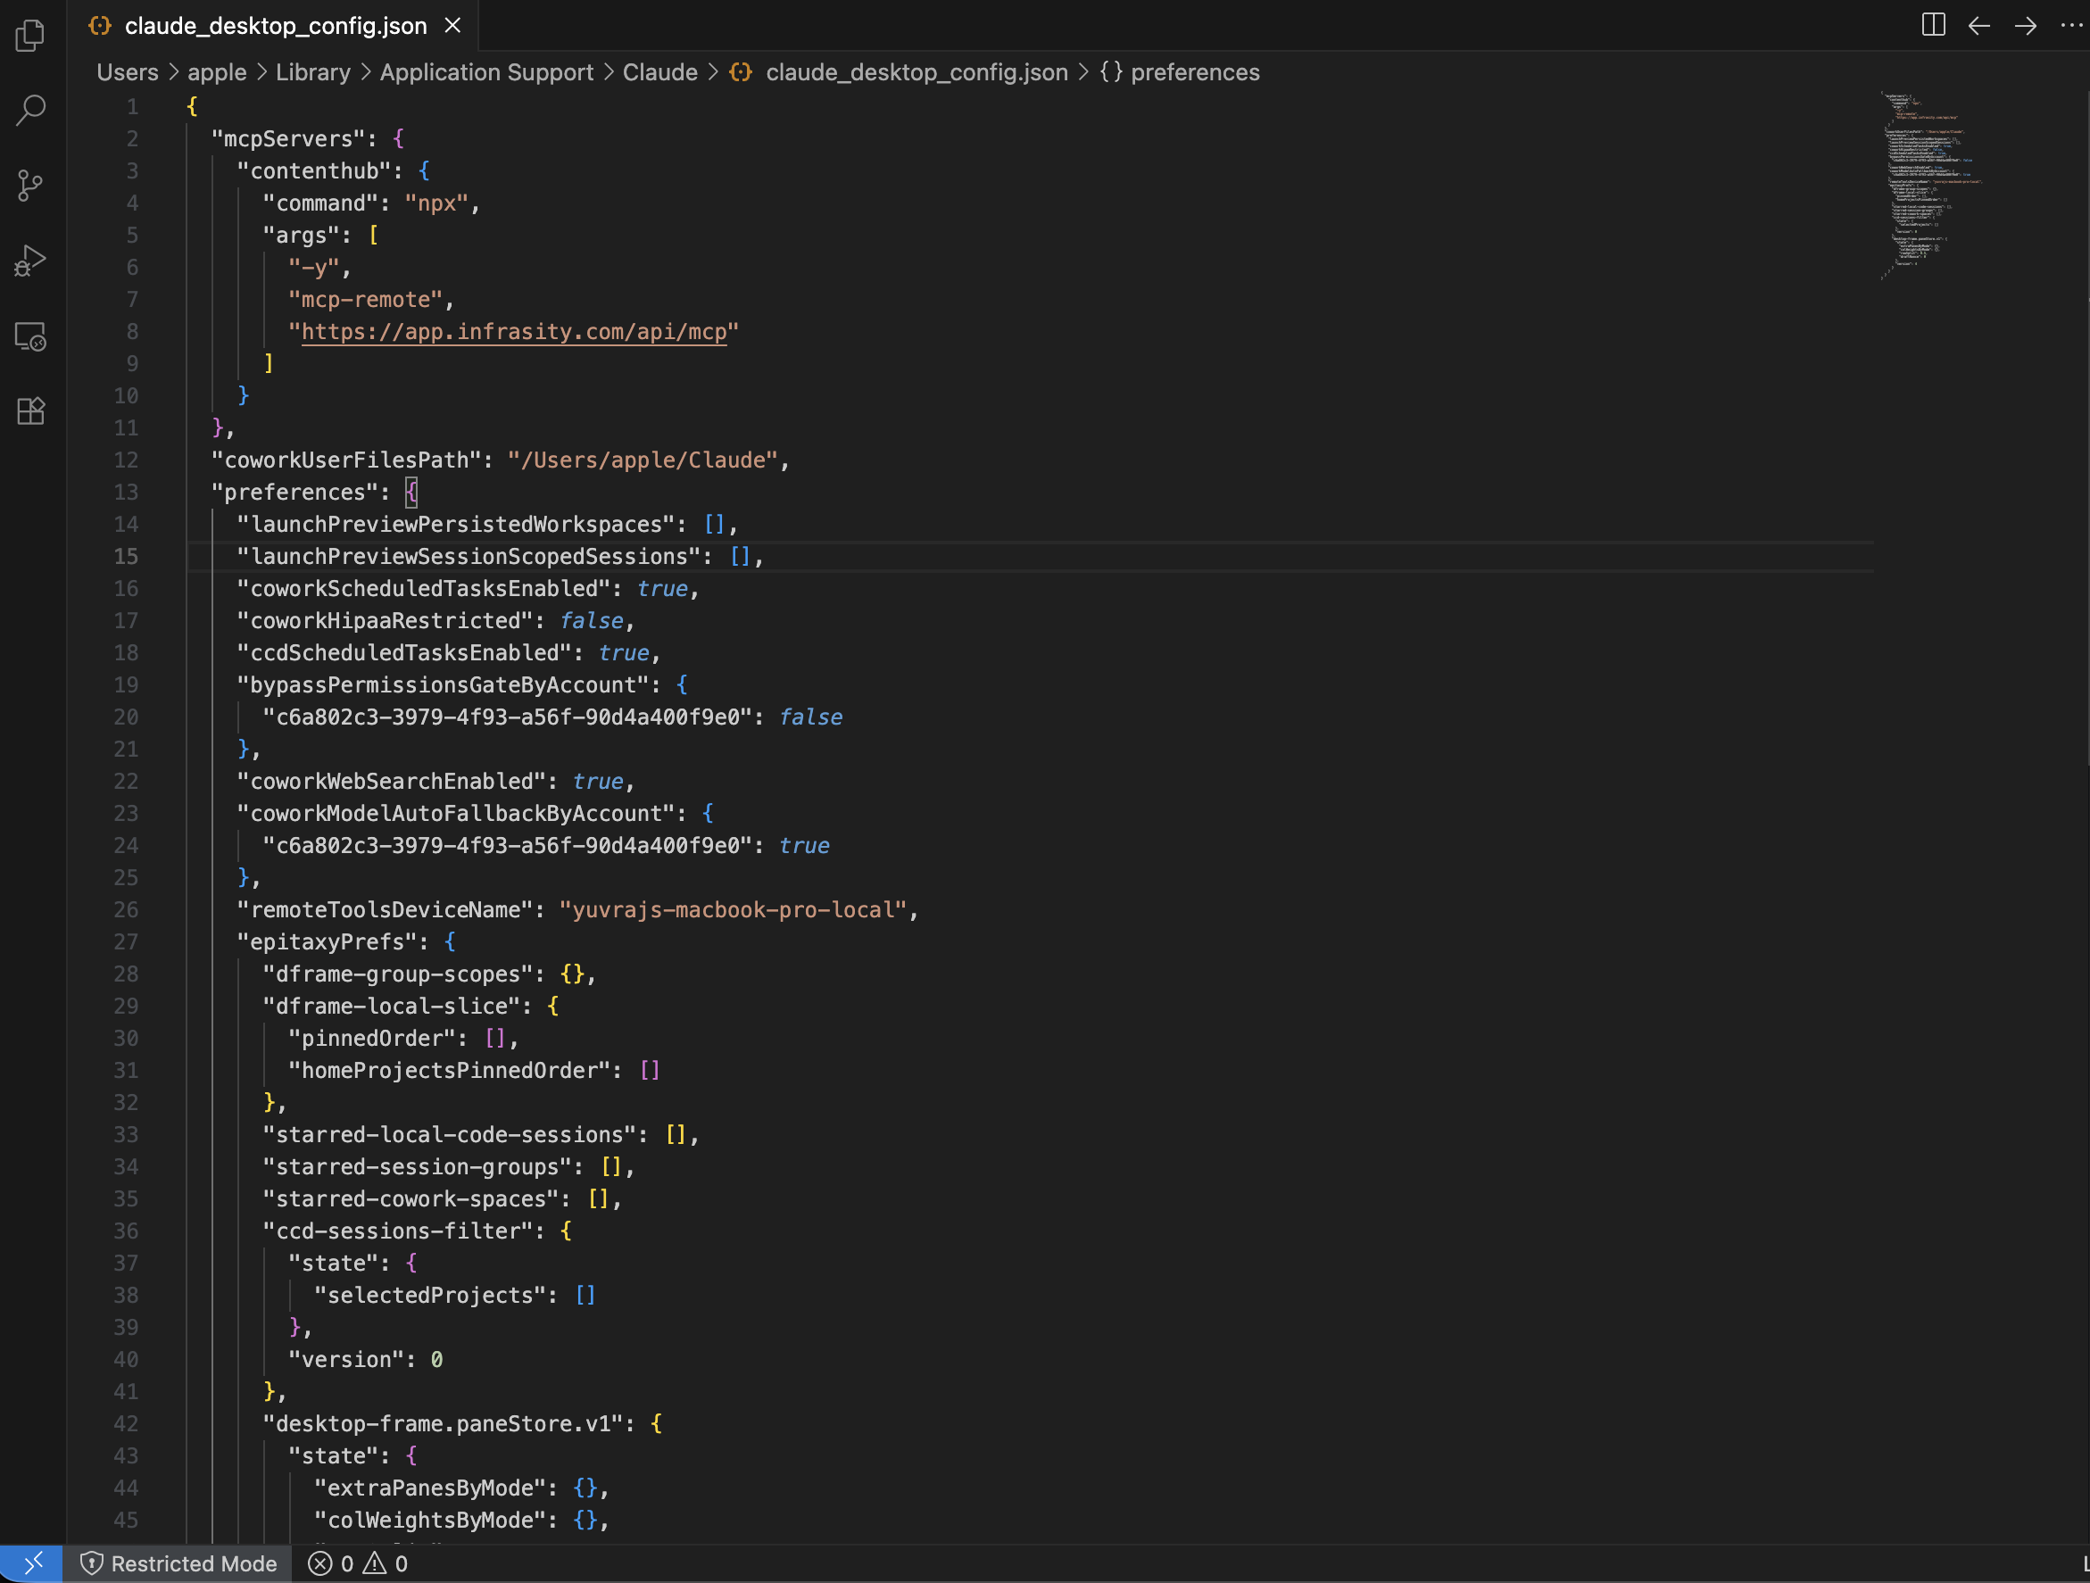Click the "yuvrajs-macbook-pro-local" value

tap(734, 909)
